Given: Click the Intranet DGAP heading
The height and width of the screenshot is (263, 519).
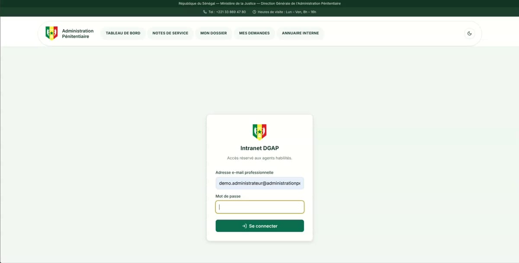Looking at the screenshot, I should 259,148.
